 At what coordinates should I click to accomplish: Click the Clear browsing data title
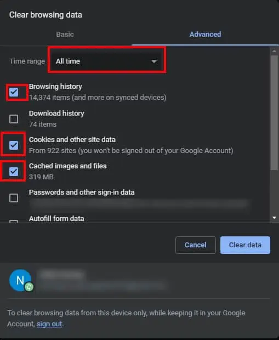click(x=45, y=15)
